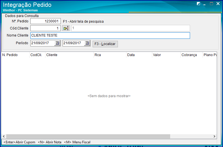Focus the Nº. Pedido input field
The height and width of the screenshot is (147, 223).
(x=46, y=21)
